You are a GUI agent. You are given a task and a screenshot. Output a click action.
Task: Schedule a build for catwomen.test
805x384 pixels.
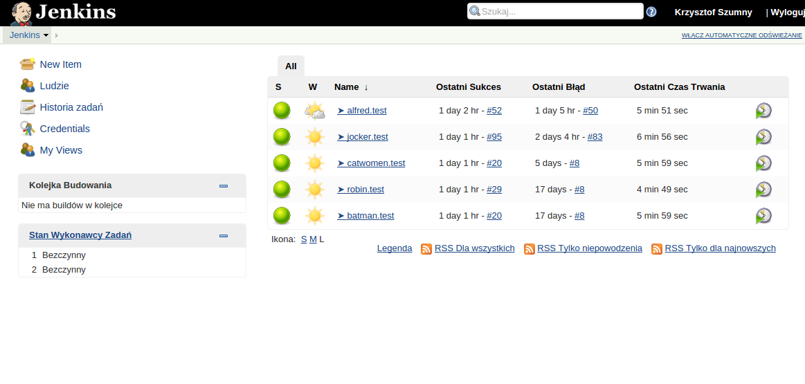point(763,163)
